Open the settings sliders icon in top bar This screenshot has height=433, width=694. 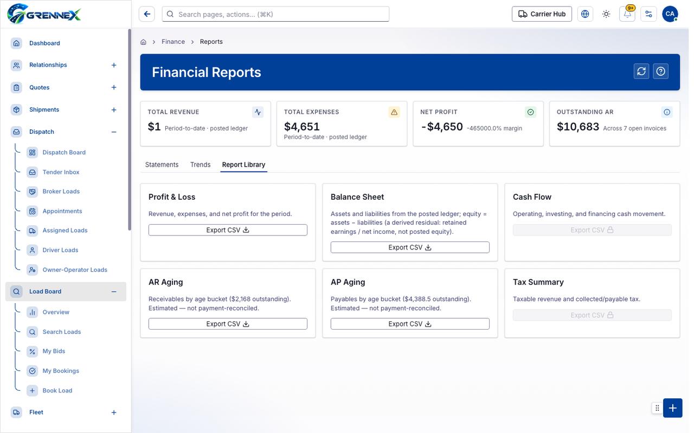point(648,14)
